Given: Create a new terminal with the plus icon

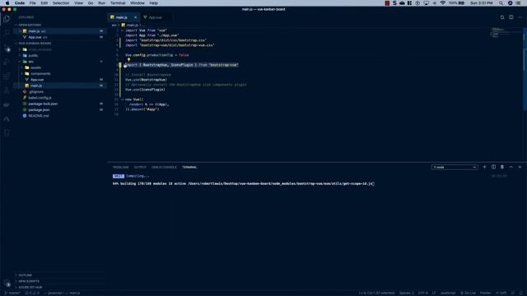Looking at the screenshot, I should tap(484, 167).
